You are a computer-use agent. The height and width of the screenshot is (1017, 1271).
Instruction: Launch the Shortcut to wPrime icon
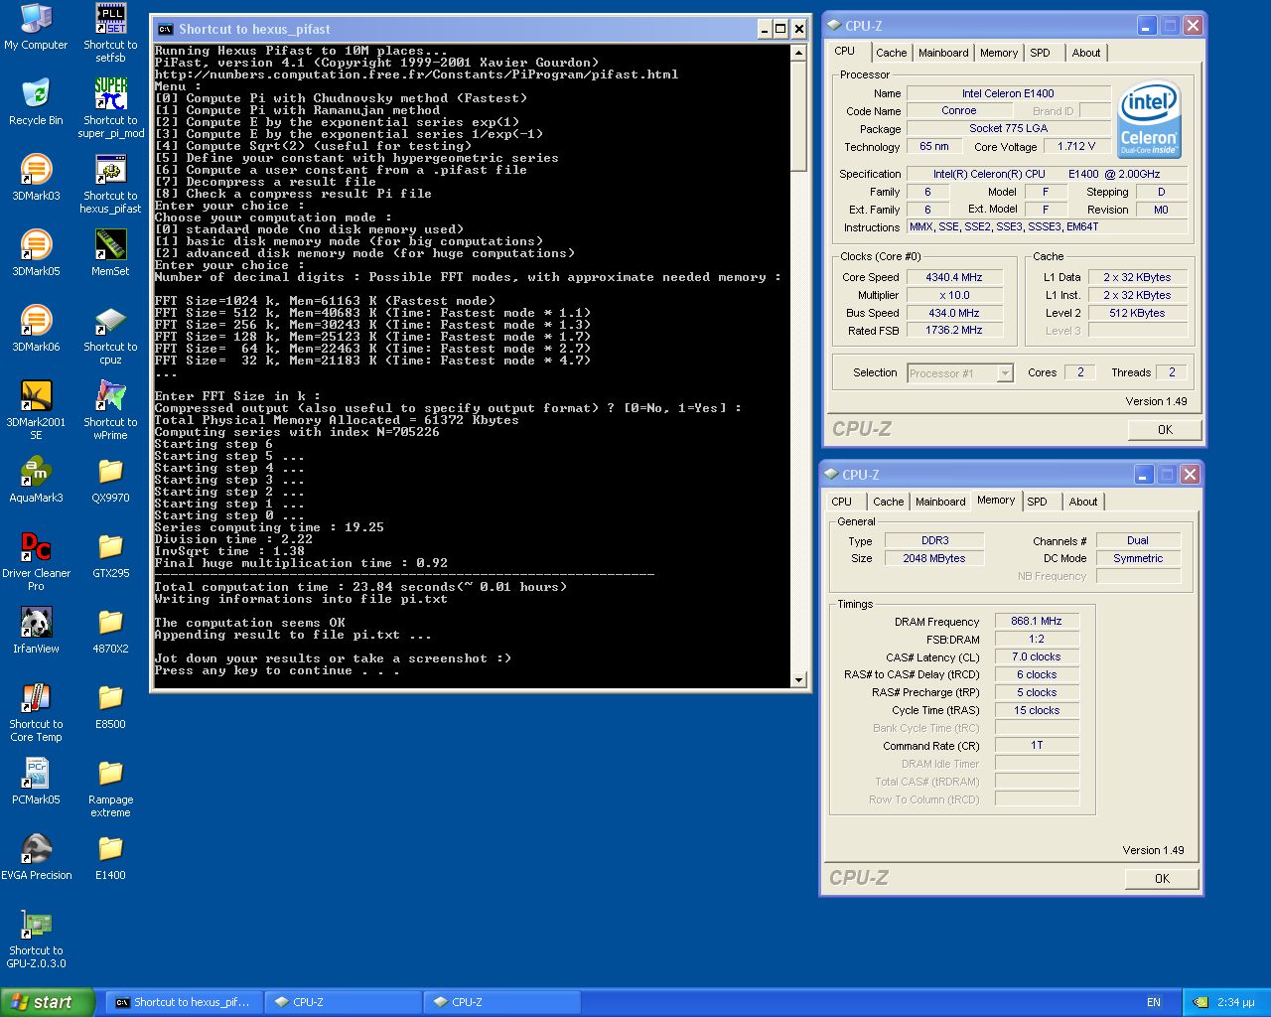click(110, 411)
